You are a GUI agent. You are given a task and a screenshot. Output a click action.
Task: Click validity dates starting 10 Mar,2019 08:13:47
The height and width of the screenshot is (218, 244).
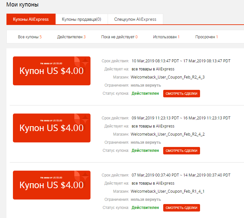coord(181,61)
